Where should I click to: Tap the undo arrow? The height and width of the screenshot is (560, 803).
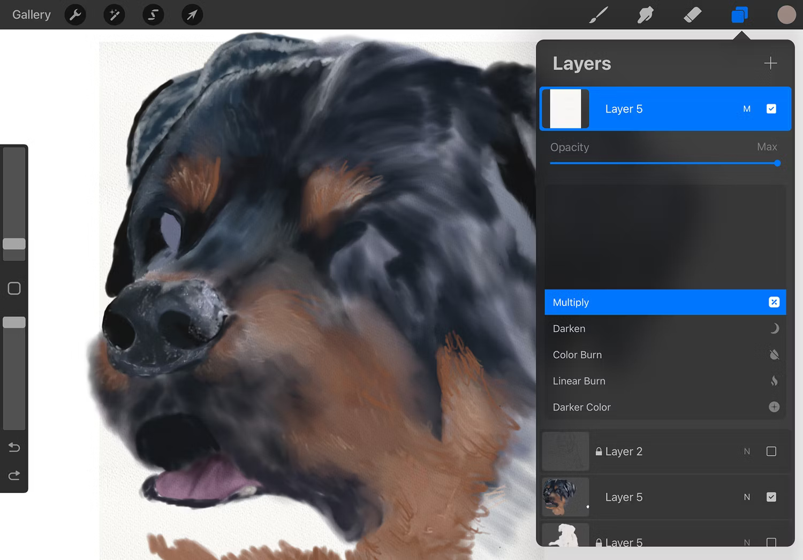coord(14,447)
